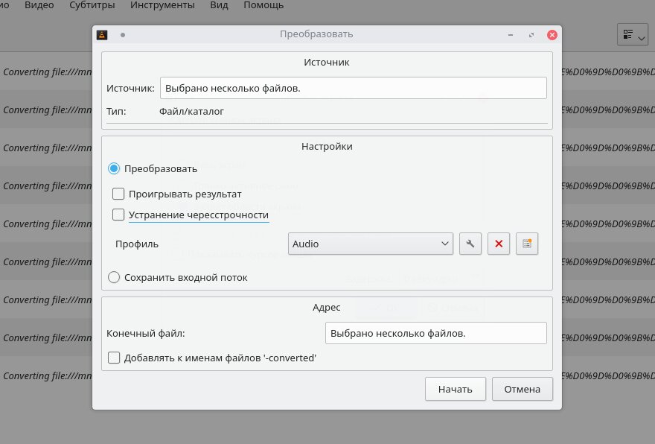Click the Профиль label

pyautogui.click(x=137, y=244)
